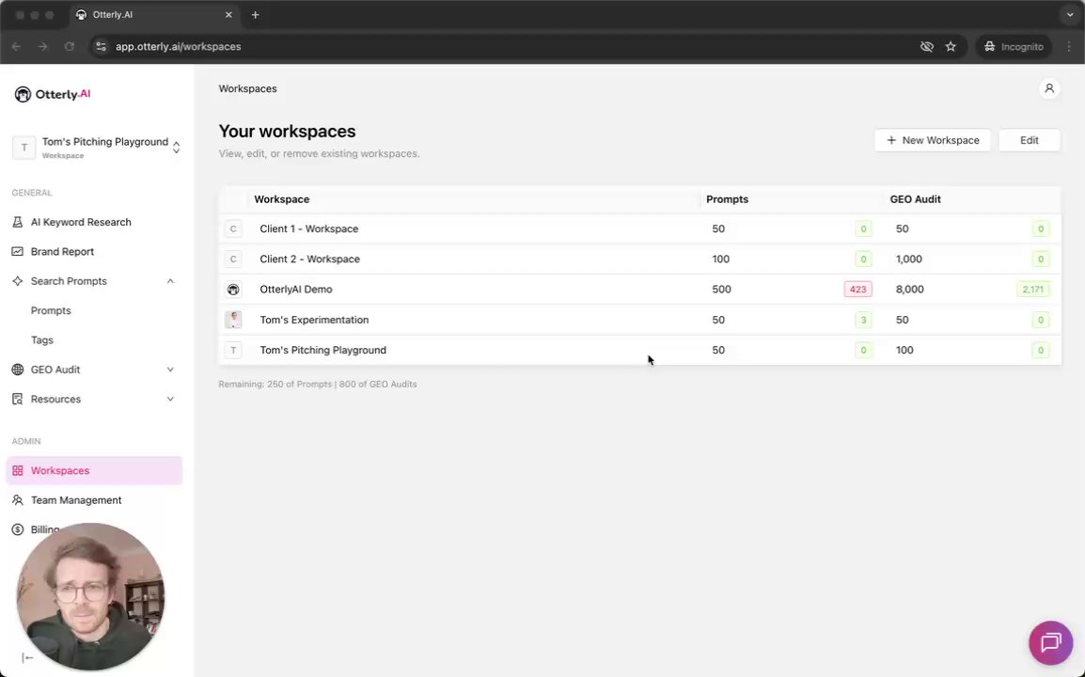This screenshot has width=1085, height=677.
Task: Bookmark this page with star icon
Action: (951, 46)
